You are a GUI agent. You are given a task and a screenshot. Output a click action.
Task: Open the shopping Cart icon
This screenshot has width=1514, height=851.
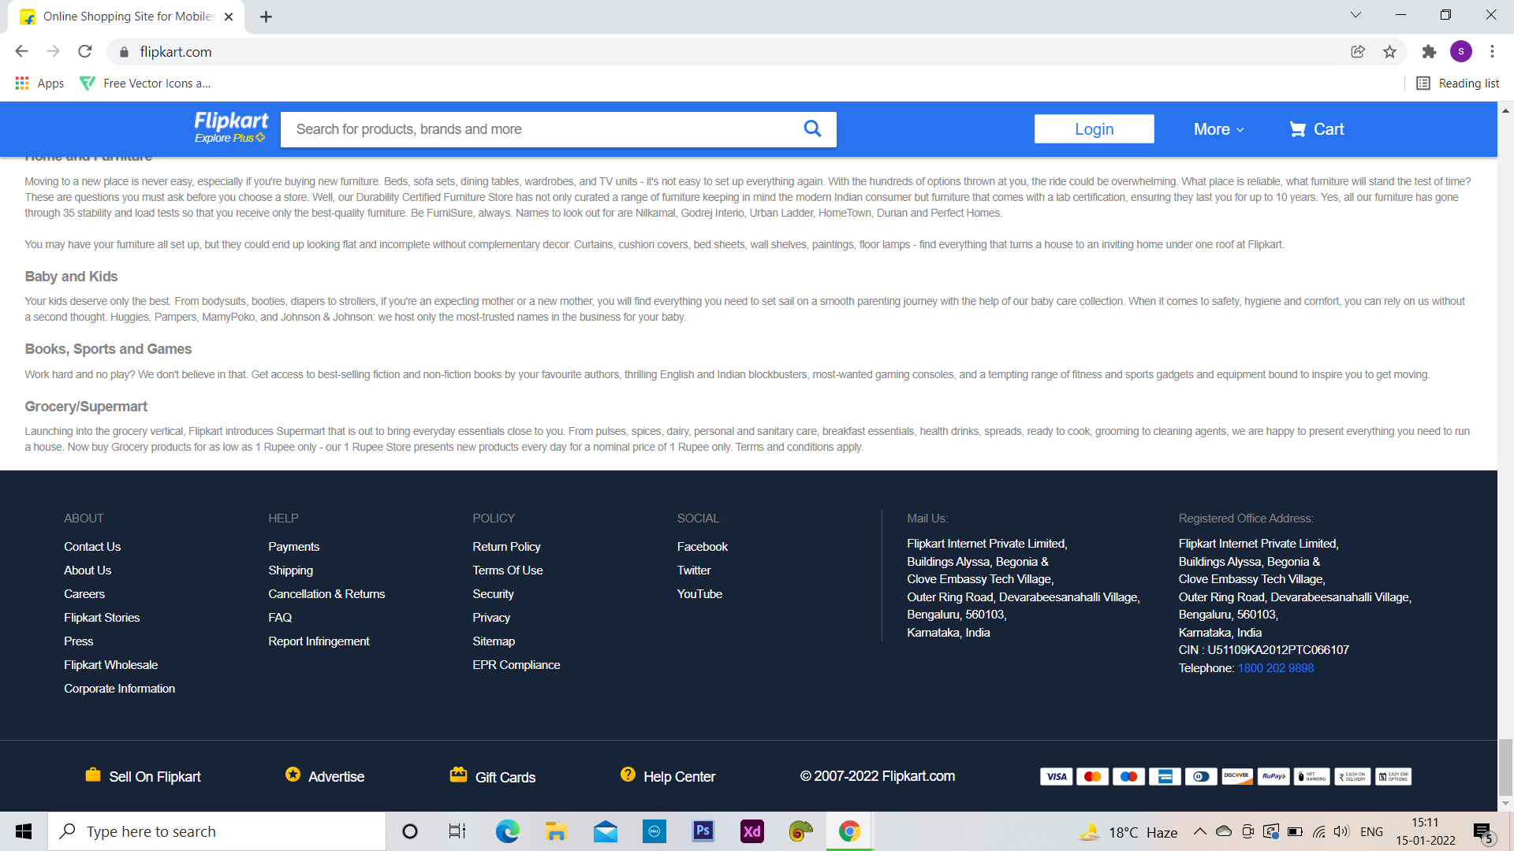(x=1297, y=129)
